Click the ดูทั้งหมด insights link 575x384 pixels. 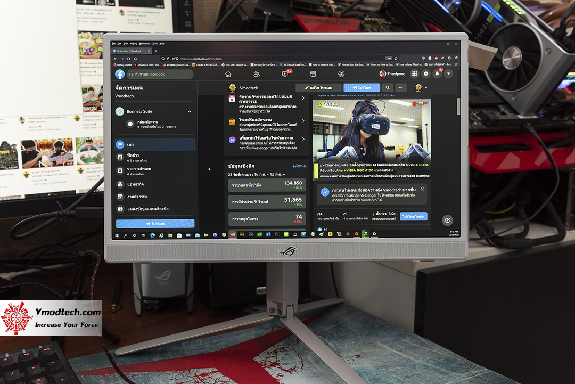(299, 166)
